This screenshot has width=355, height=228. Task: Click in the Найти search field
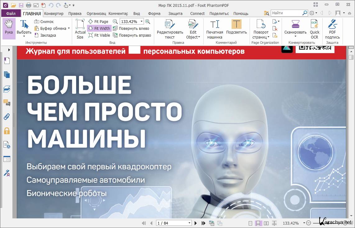(286, 13)
